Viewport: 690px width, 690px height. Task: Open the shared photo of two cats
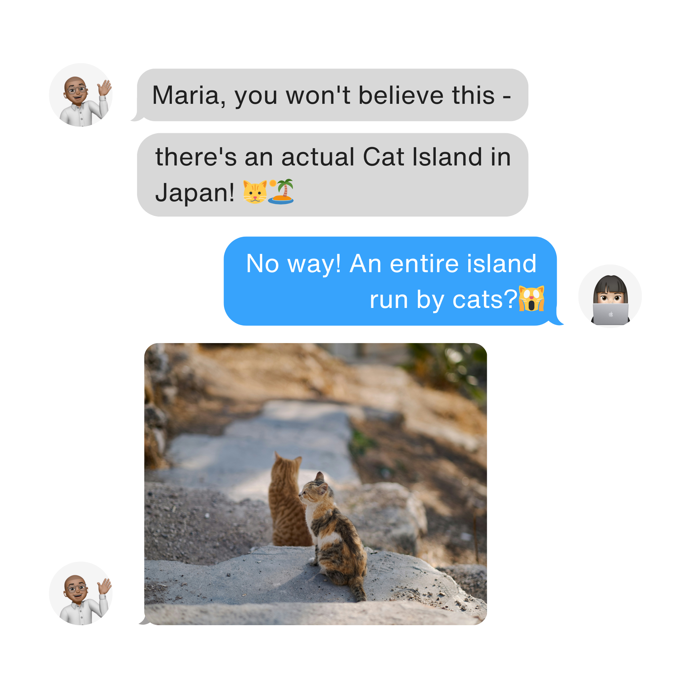click(315, 484)
